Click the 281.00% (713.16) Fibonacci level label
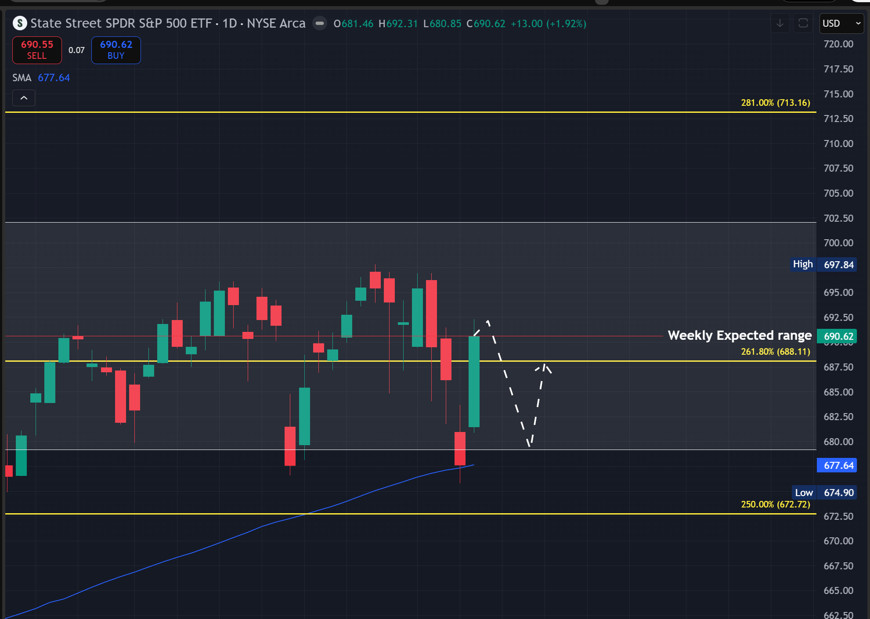The width and height of the screenshot is (870, 619). tap(775, 103)
